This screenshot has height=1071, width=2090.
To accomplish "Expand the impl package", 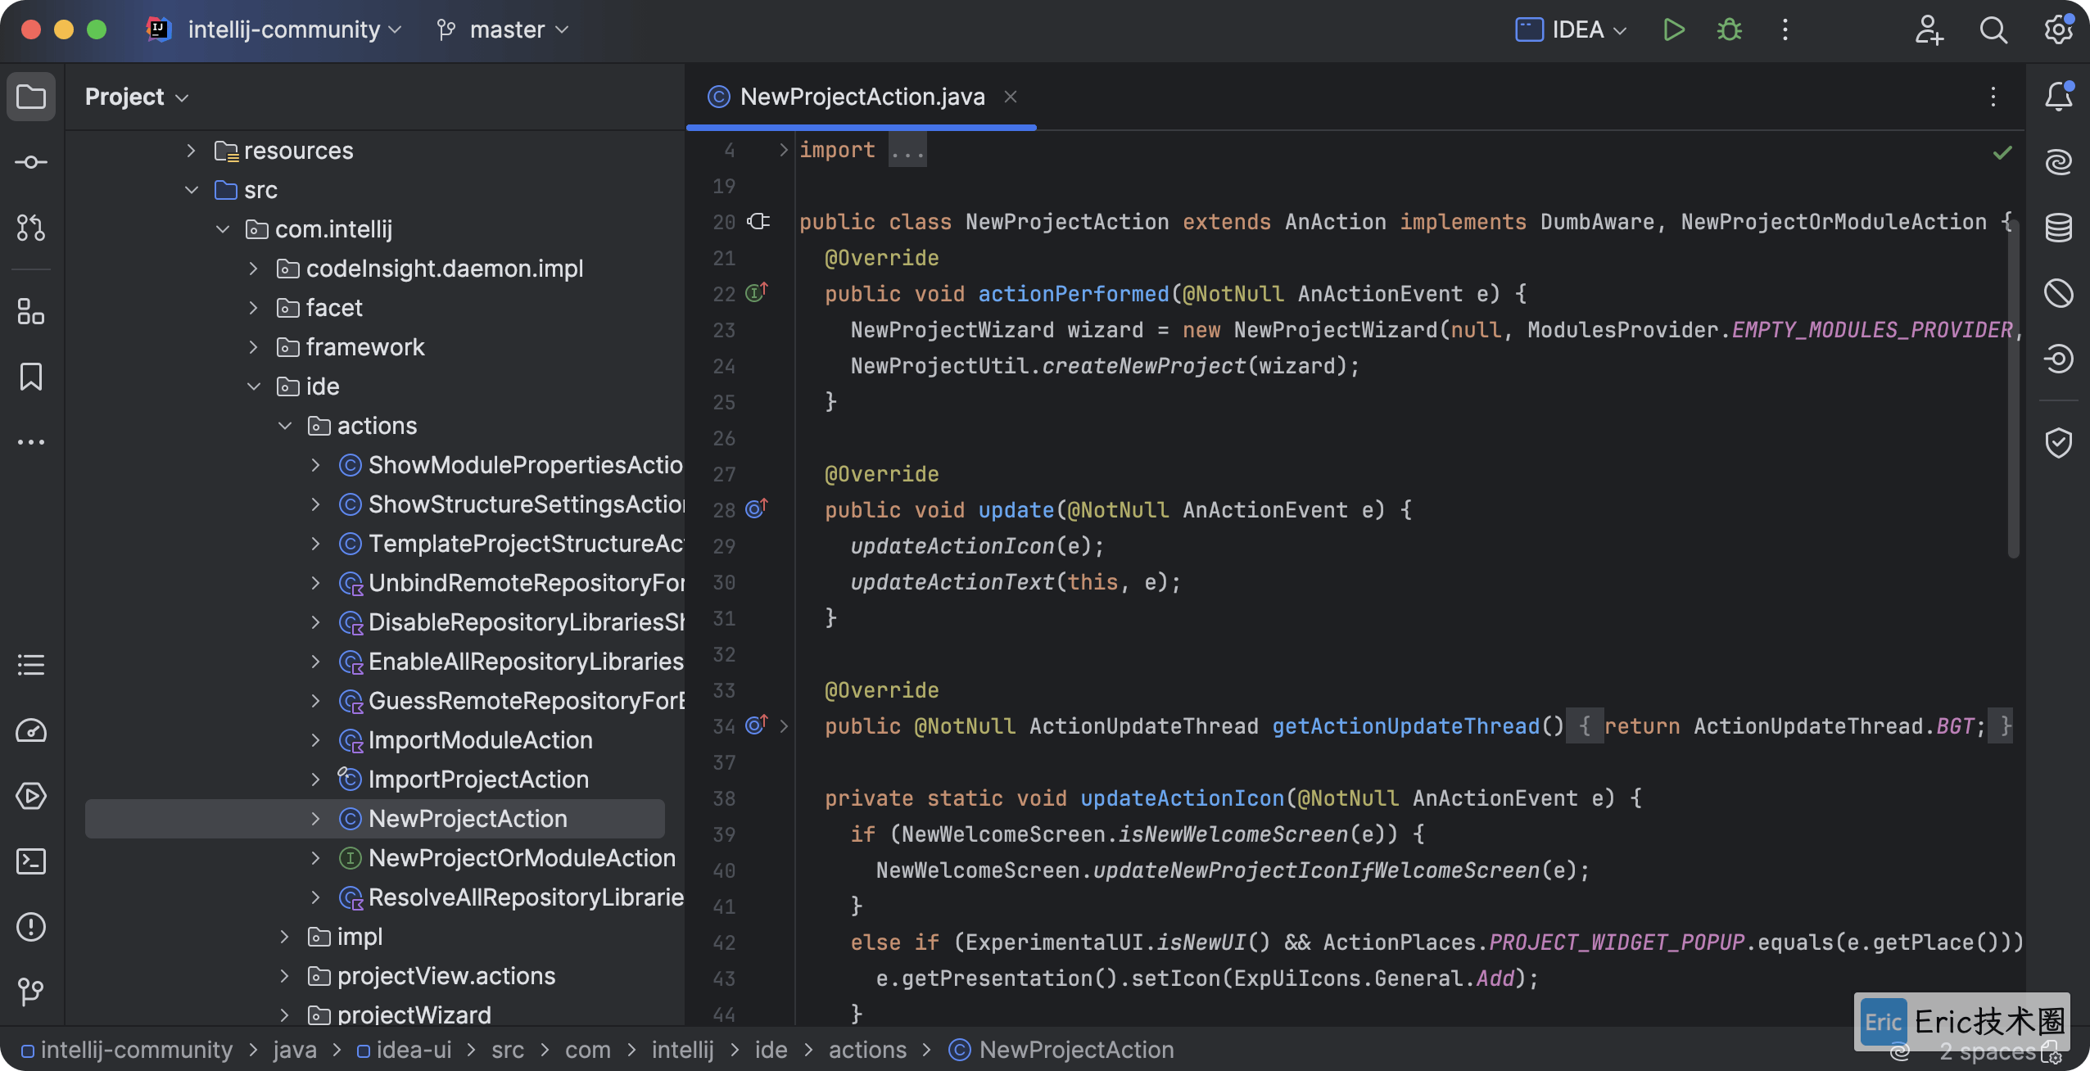I will pyautogui.click(x=284, y=937).
